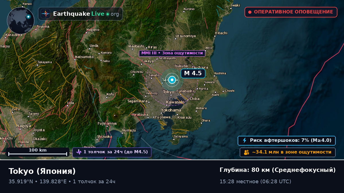Select the Hitachi city label
This screenshot has height=193, width=344.
pos(221,33)
